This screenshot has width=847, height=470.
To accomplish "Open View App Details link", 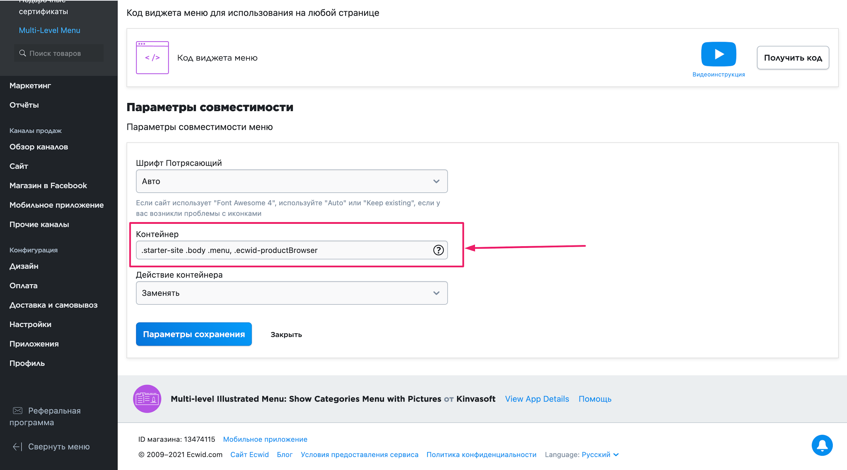I will coord(537,399).
